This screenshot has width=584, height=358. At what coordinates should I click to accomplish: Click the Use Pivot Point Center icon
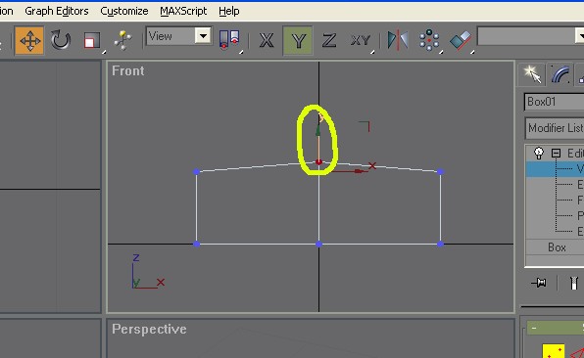coord(229,40)
